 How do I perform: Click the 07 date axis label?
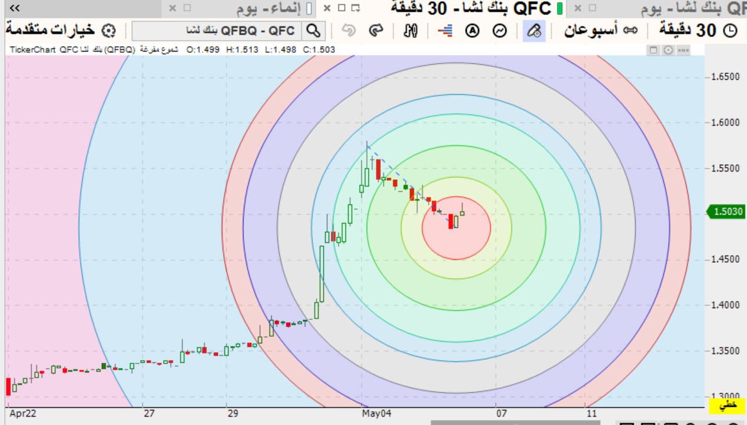coord(501,414)
